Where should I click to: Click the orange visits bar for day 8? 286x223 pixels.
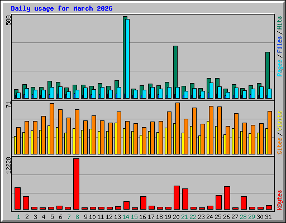point(77,132)
